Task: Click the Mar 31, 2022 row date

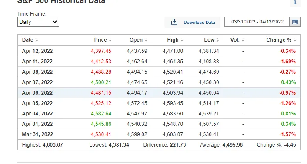Action: pyautogui.click(x=37, y=134)
